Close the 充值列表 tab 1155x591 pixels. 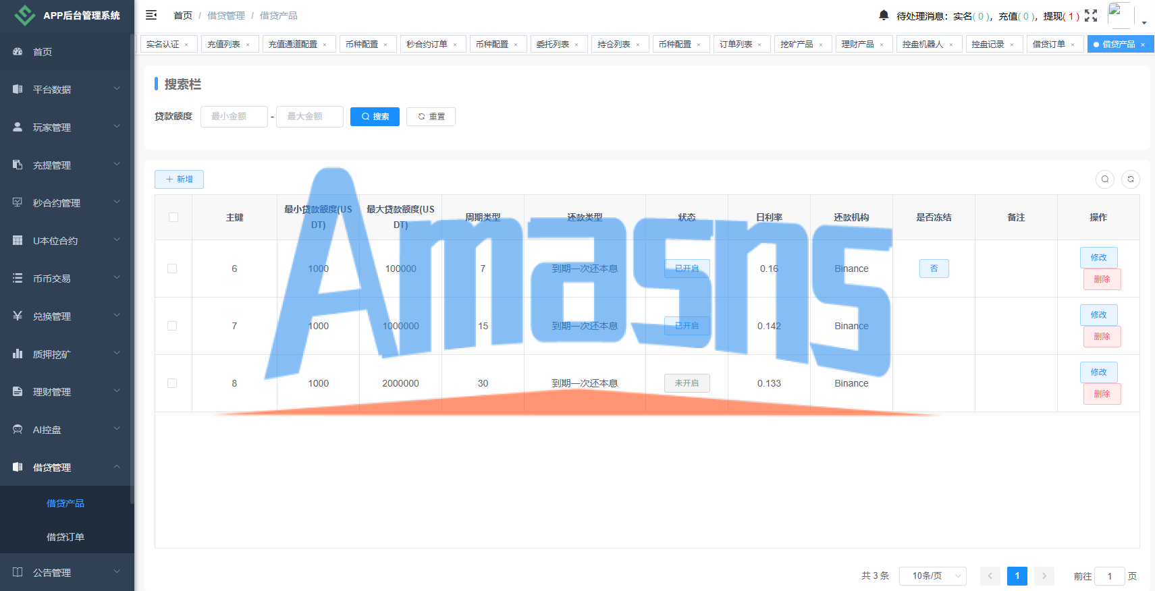pos(248,45)
